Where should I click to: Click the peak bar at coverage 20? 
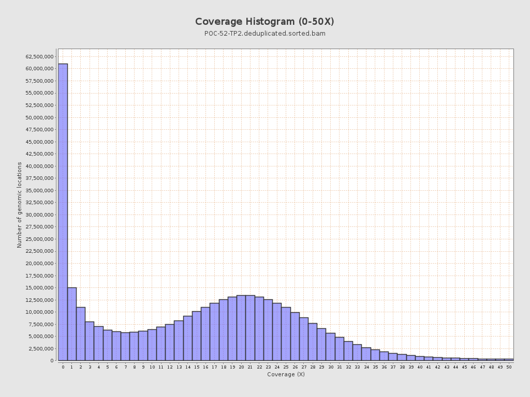(241, 328)
